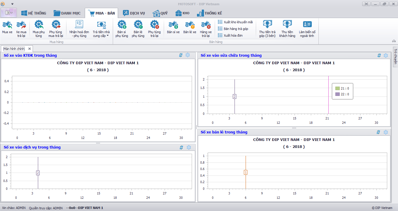Open Nhận hoá đơn - phụ tùng
The image size is (398, 211).
79,25
